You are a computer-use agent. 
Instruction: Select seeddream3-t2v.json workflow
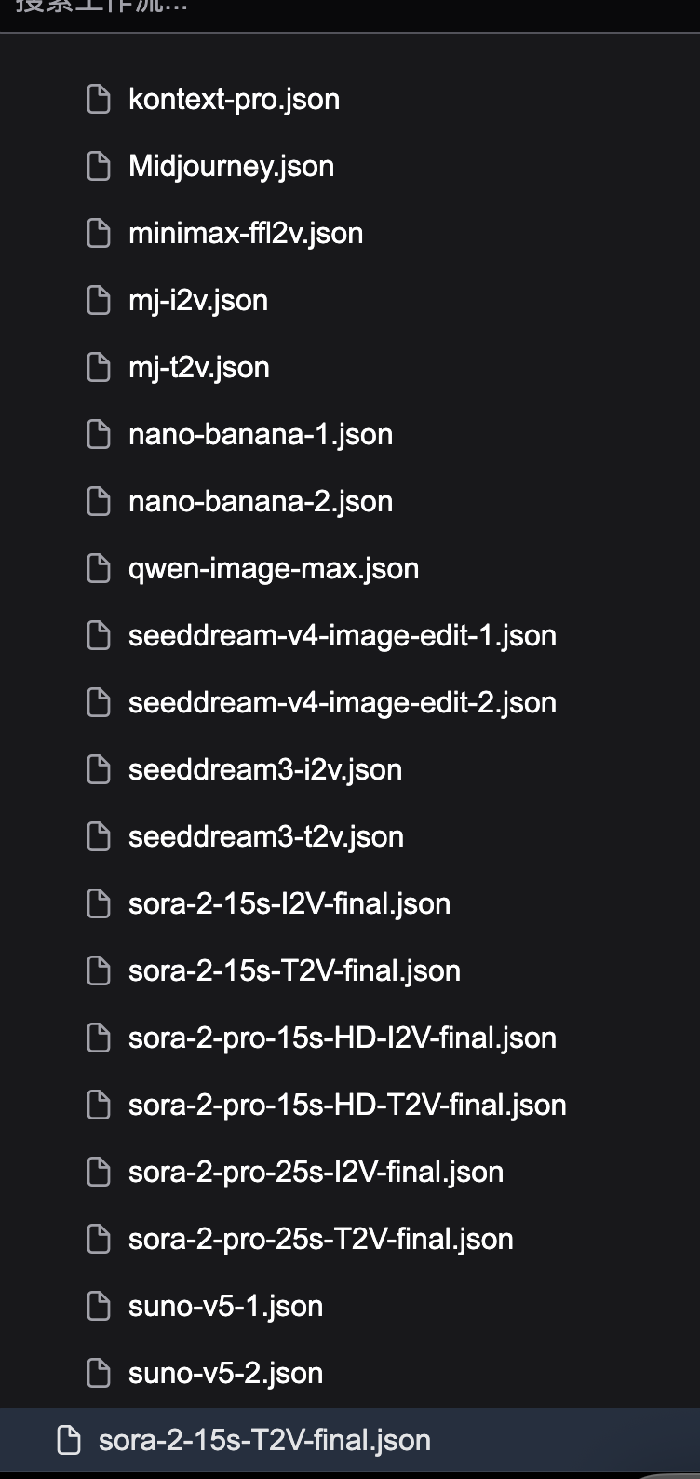pos(265,836)
